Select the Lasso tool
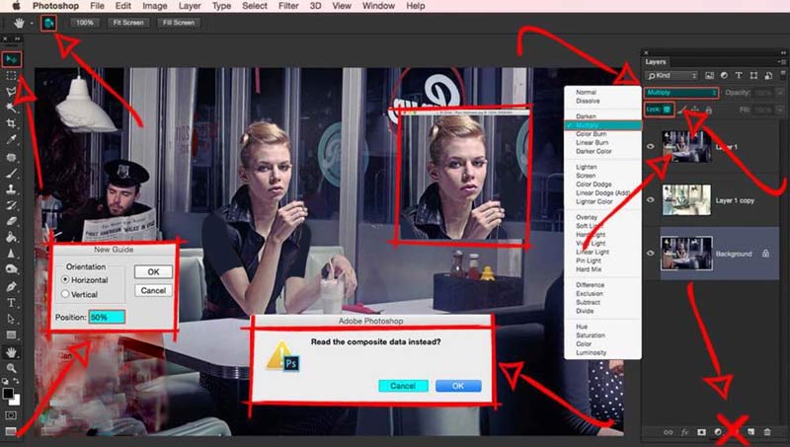Image resolution: width=790 pixels, height=447 pixels. 12,91
